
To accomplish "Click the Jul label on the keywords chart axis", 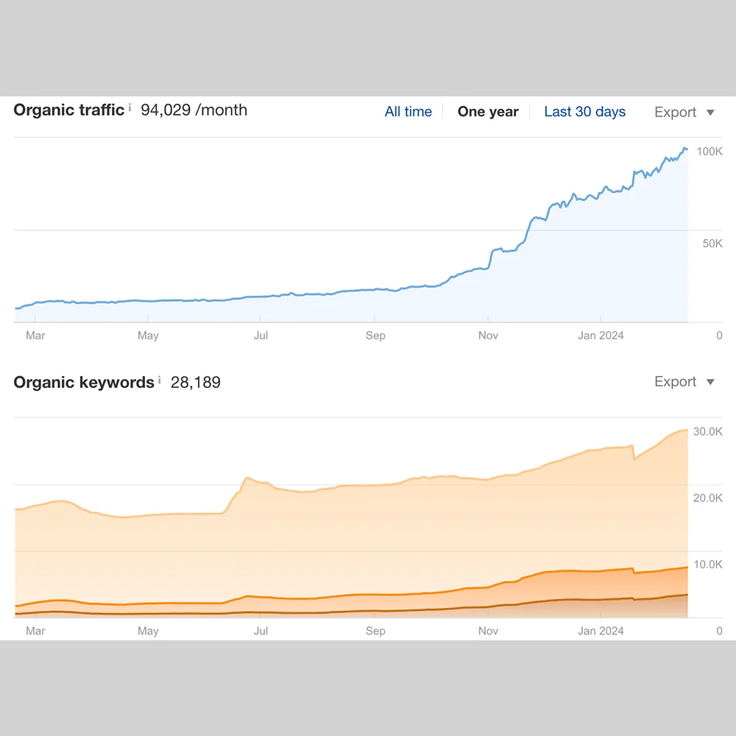I will [261, 631].
